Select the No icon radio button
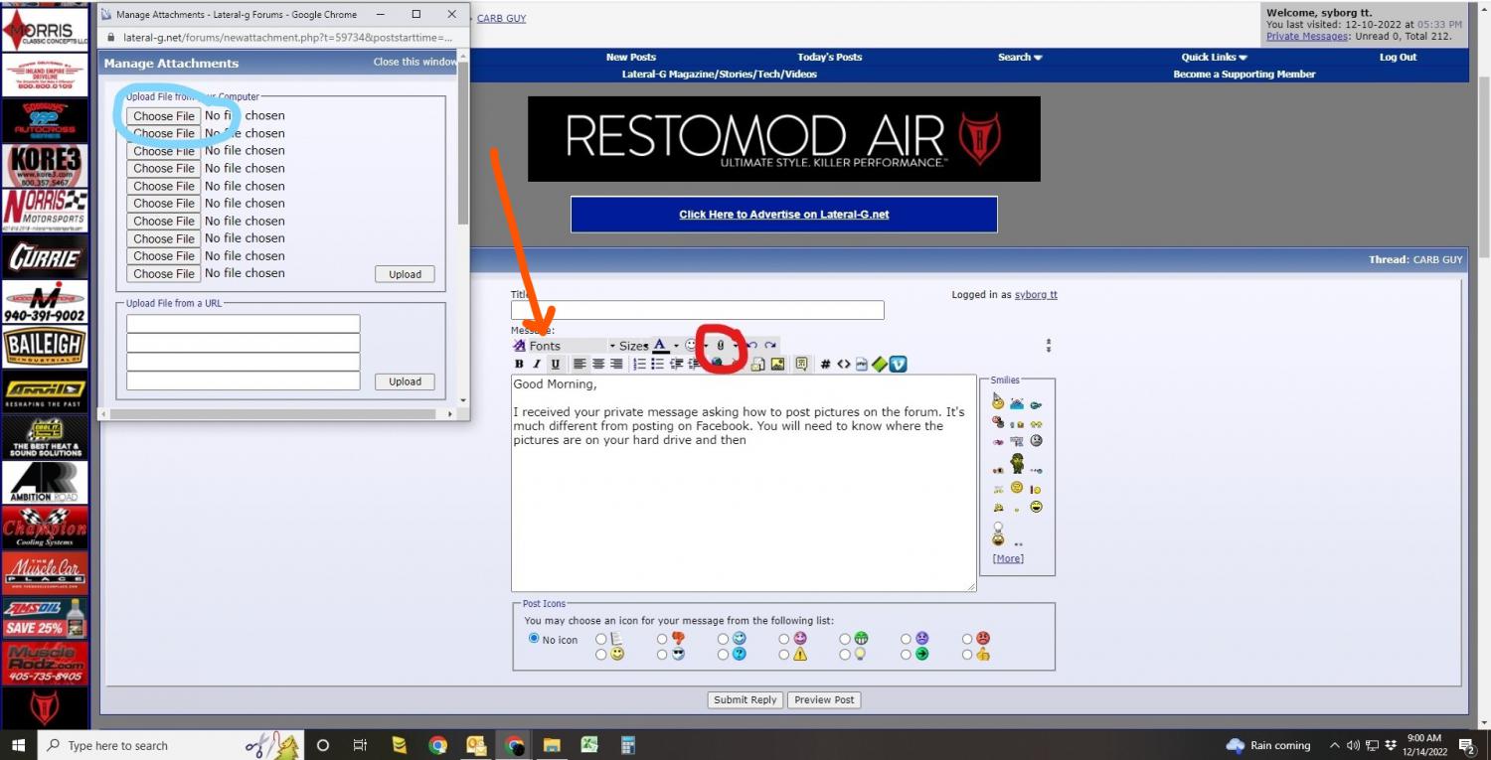This screenshot has height=760, width=1491. pos(535,639)
